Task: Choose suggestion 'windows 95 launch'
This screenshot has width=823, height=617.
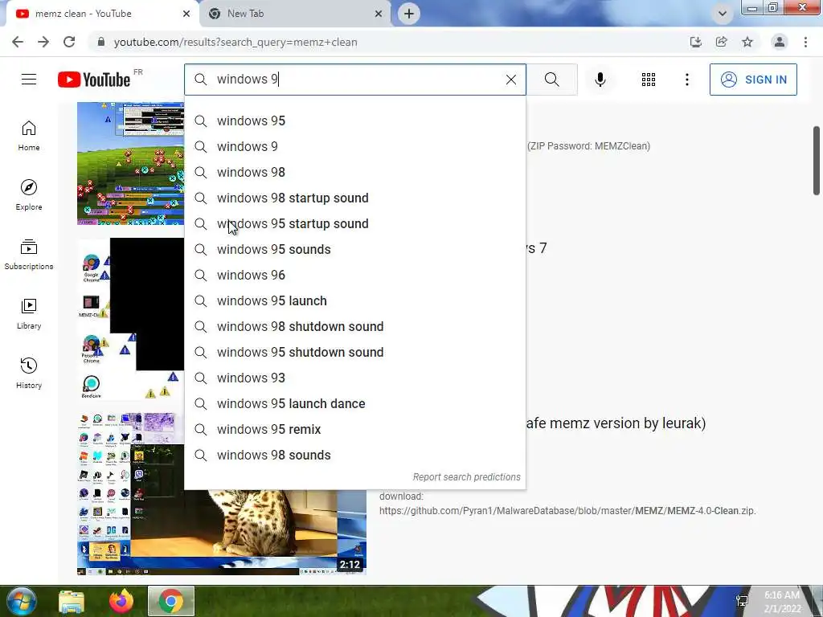Action: point(354,300)
